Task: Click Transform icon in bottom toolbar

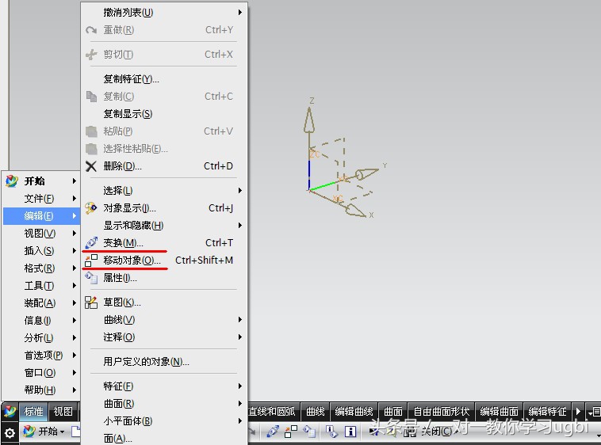Action: [x=273, y=432]
